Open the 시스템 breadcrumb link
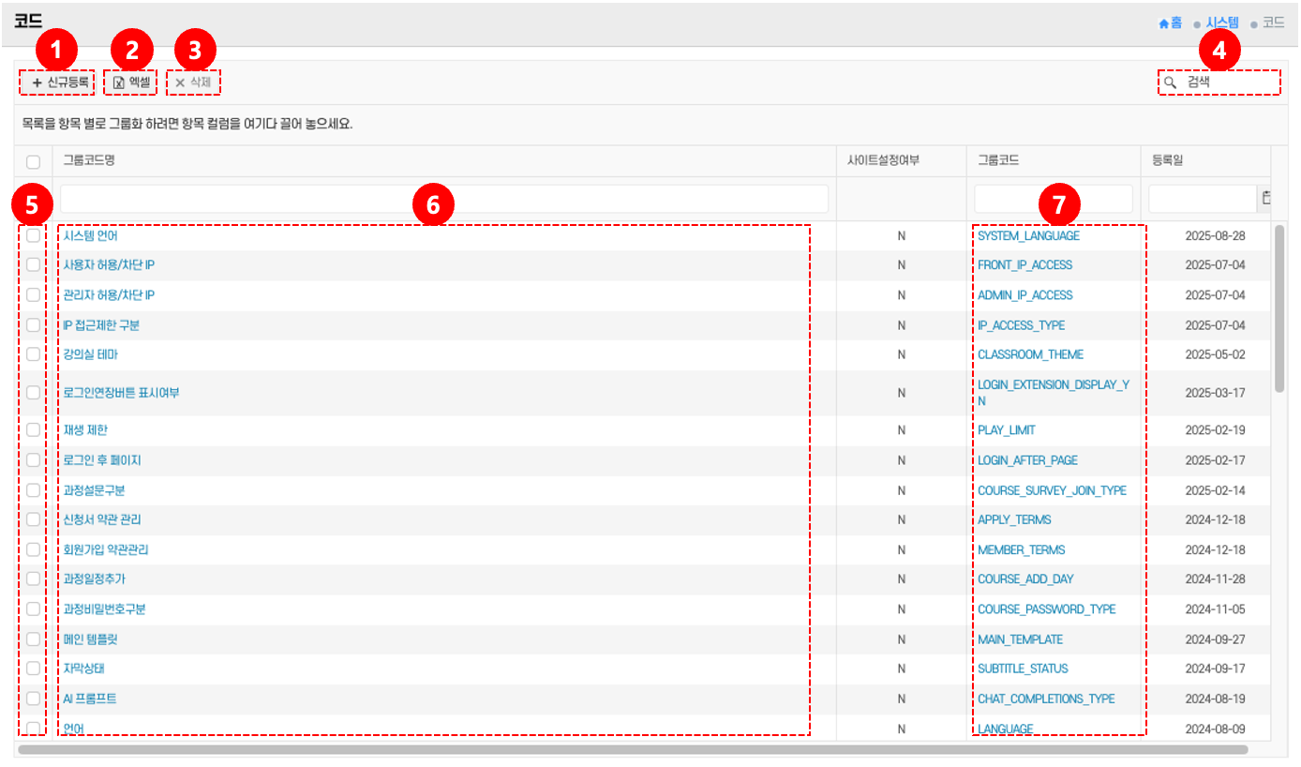 click(1222, 23)
